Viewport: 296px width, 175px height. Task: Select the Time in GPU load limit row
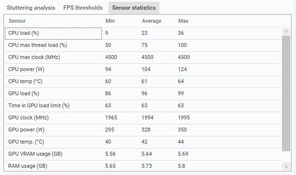click(143, 106)
